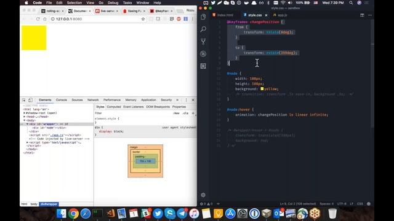The width and height of the screenshot is (394, 221).
Task: Open the Extensions view in VS Code
Action: (203, 66)
